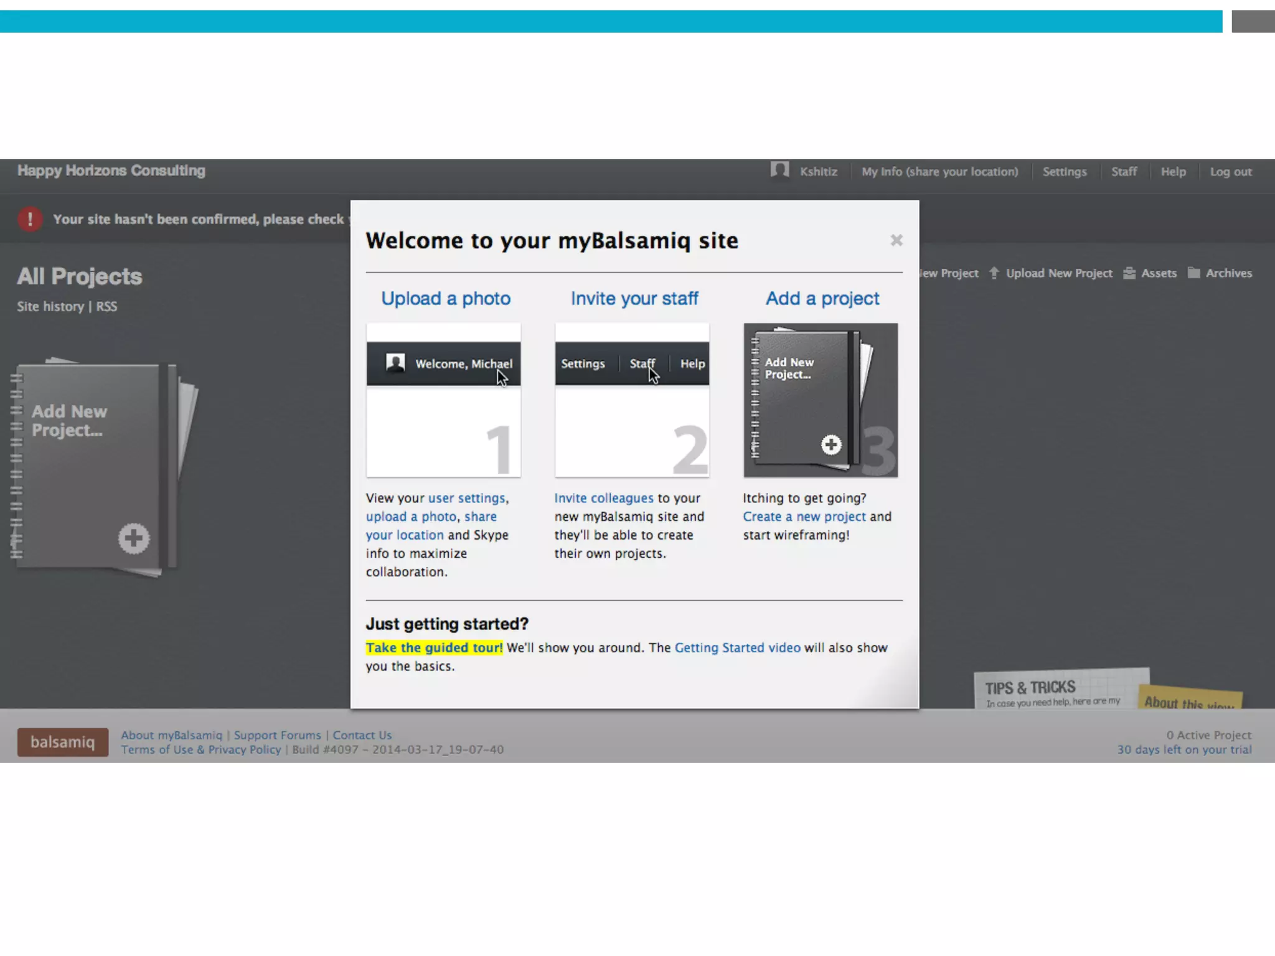Click the balsamiq logo badge in the footer
This screenshot has height=956, width=1275.
(x=63, y=742)
